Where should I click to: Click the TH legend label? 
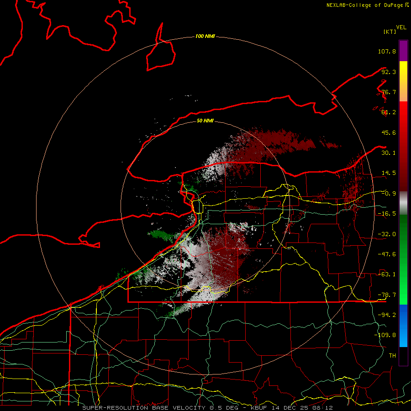[392, 356]
